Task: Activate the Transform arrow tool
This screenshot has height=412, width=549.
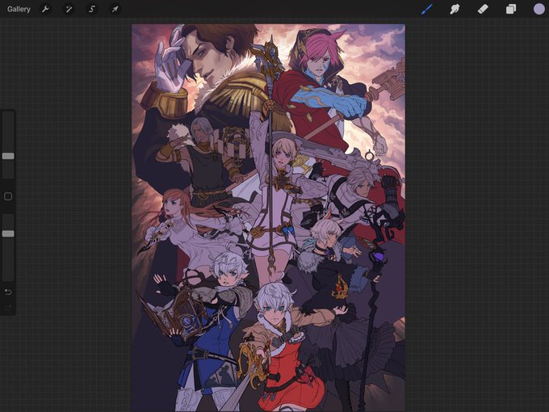Action: tap(115, 9)
